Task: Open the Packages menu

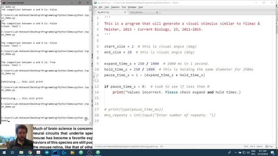Action: click(132, 7)
